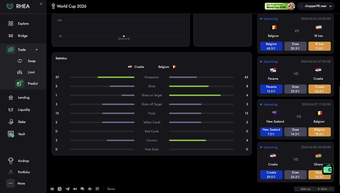
Task: Bet on New Zealand 7.5
Action: [271, 132]
